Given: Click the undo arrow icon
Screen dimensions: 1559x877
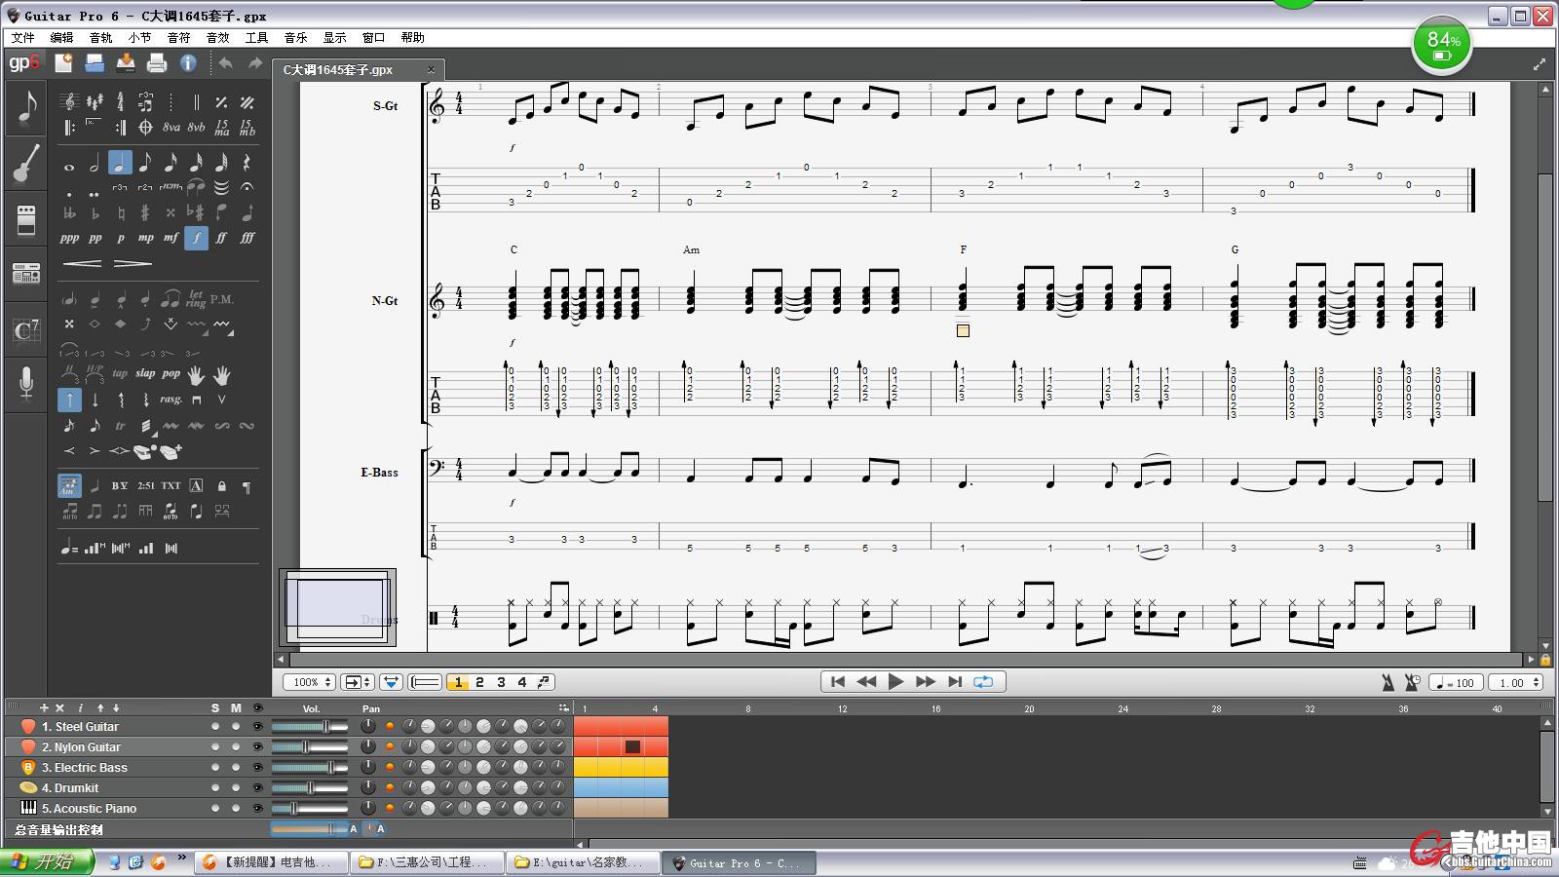Looking at the screenshot, I should [226, 63].
